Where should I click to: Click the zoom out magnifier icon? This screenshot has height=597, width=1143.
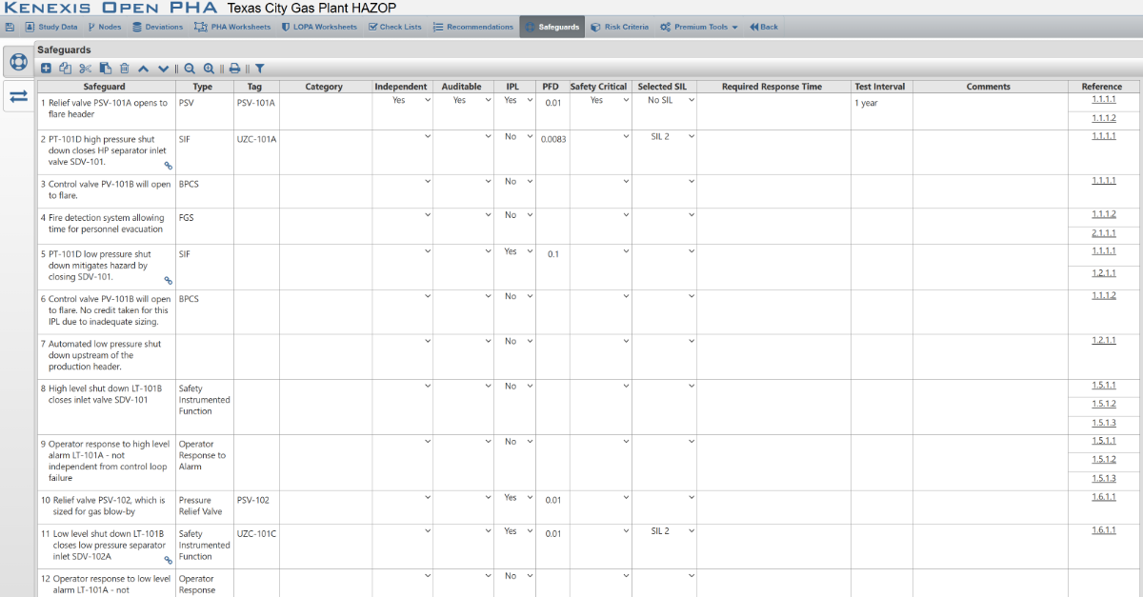[x=190, y=69]
